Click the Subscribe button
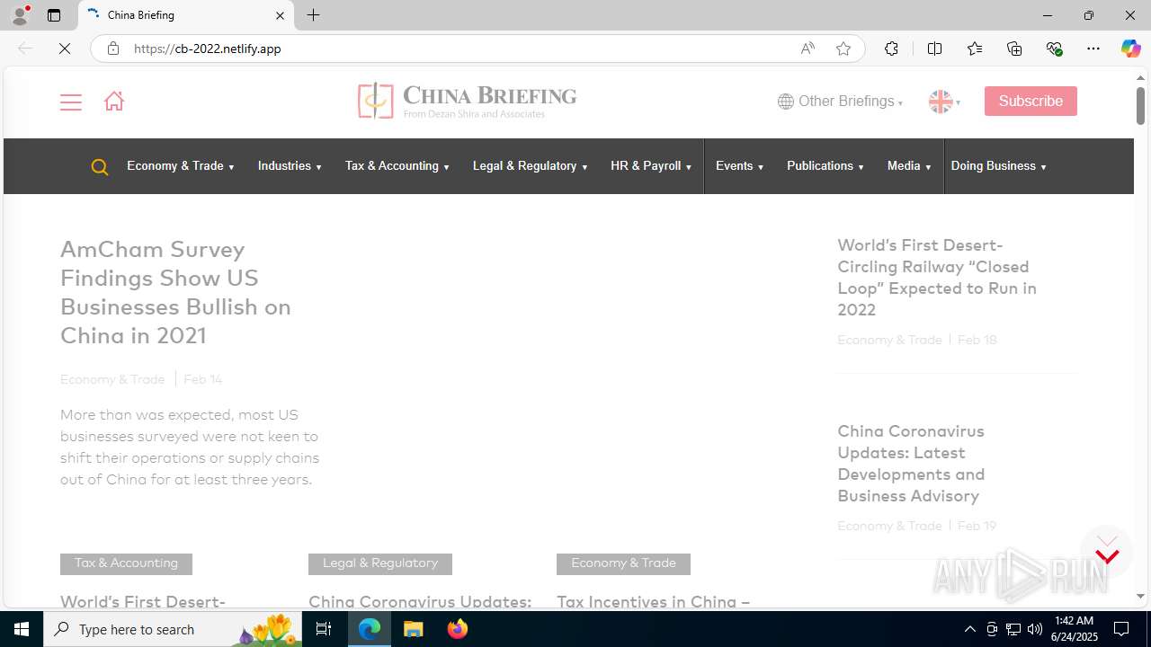Screen dimensions: 1151x647 click(x=1031, y=101)
